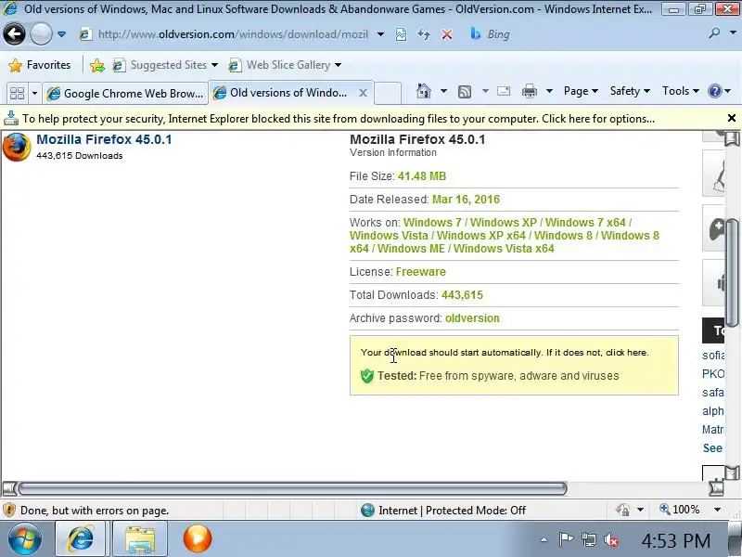
Task: Open a new blank tab
Action: [x=388, y=93]
